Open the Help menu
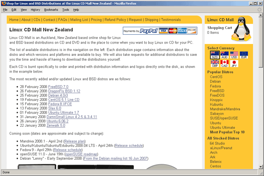 76,10
